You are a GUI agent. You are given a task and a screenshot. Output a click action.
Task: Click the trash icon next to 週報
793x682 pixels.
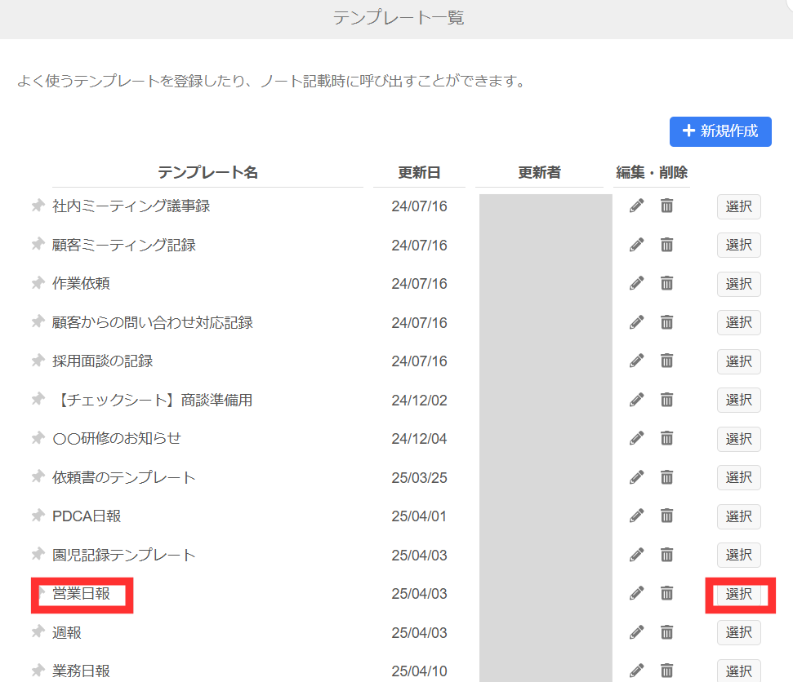pyautogui.click(x=666, y=631)
